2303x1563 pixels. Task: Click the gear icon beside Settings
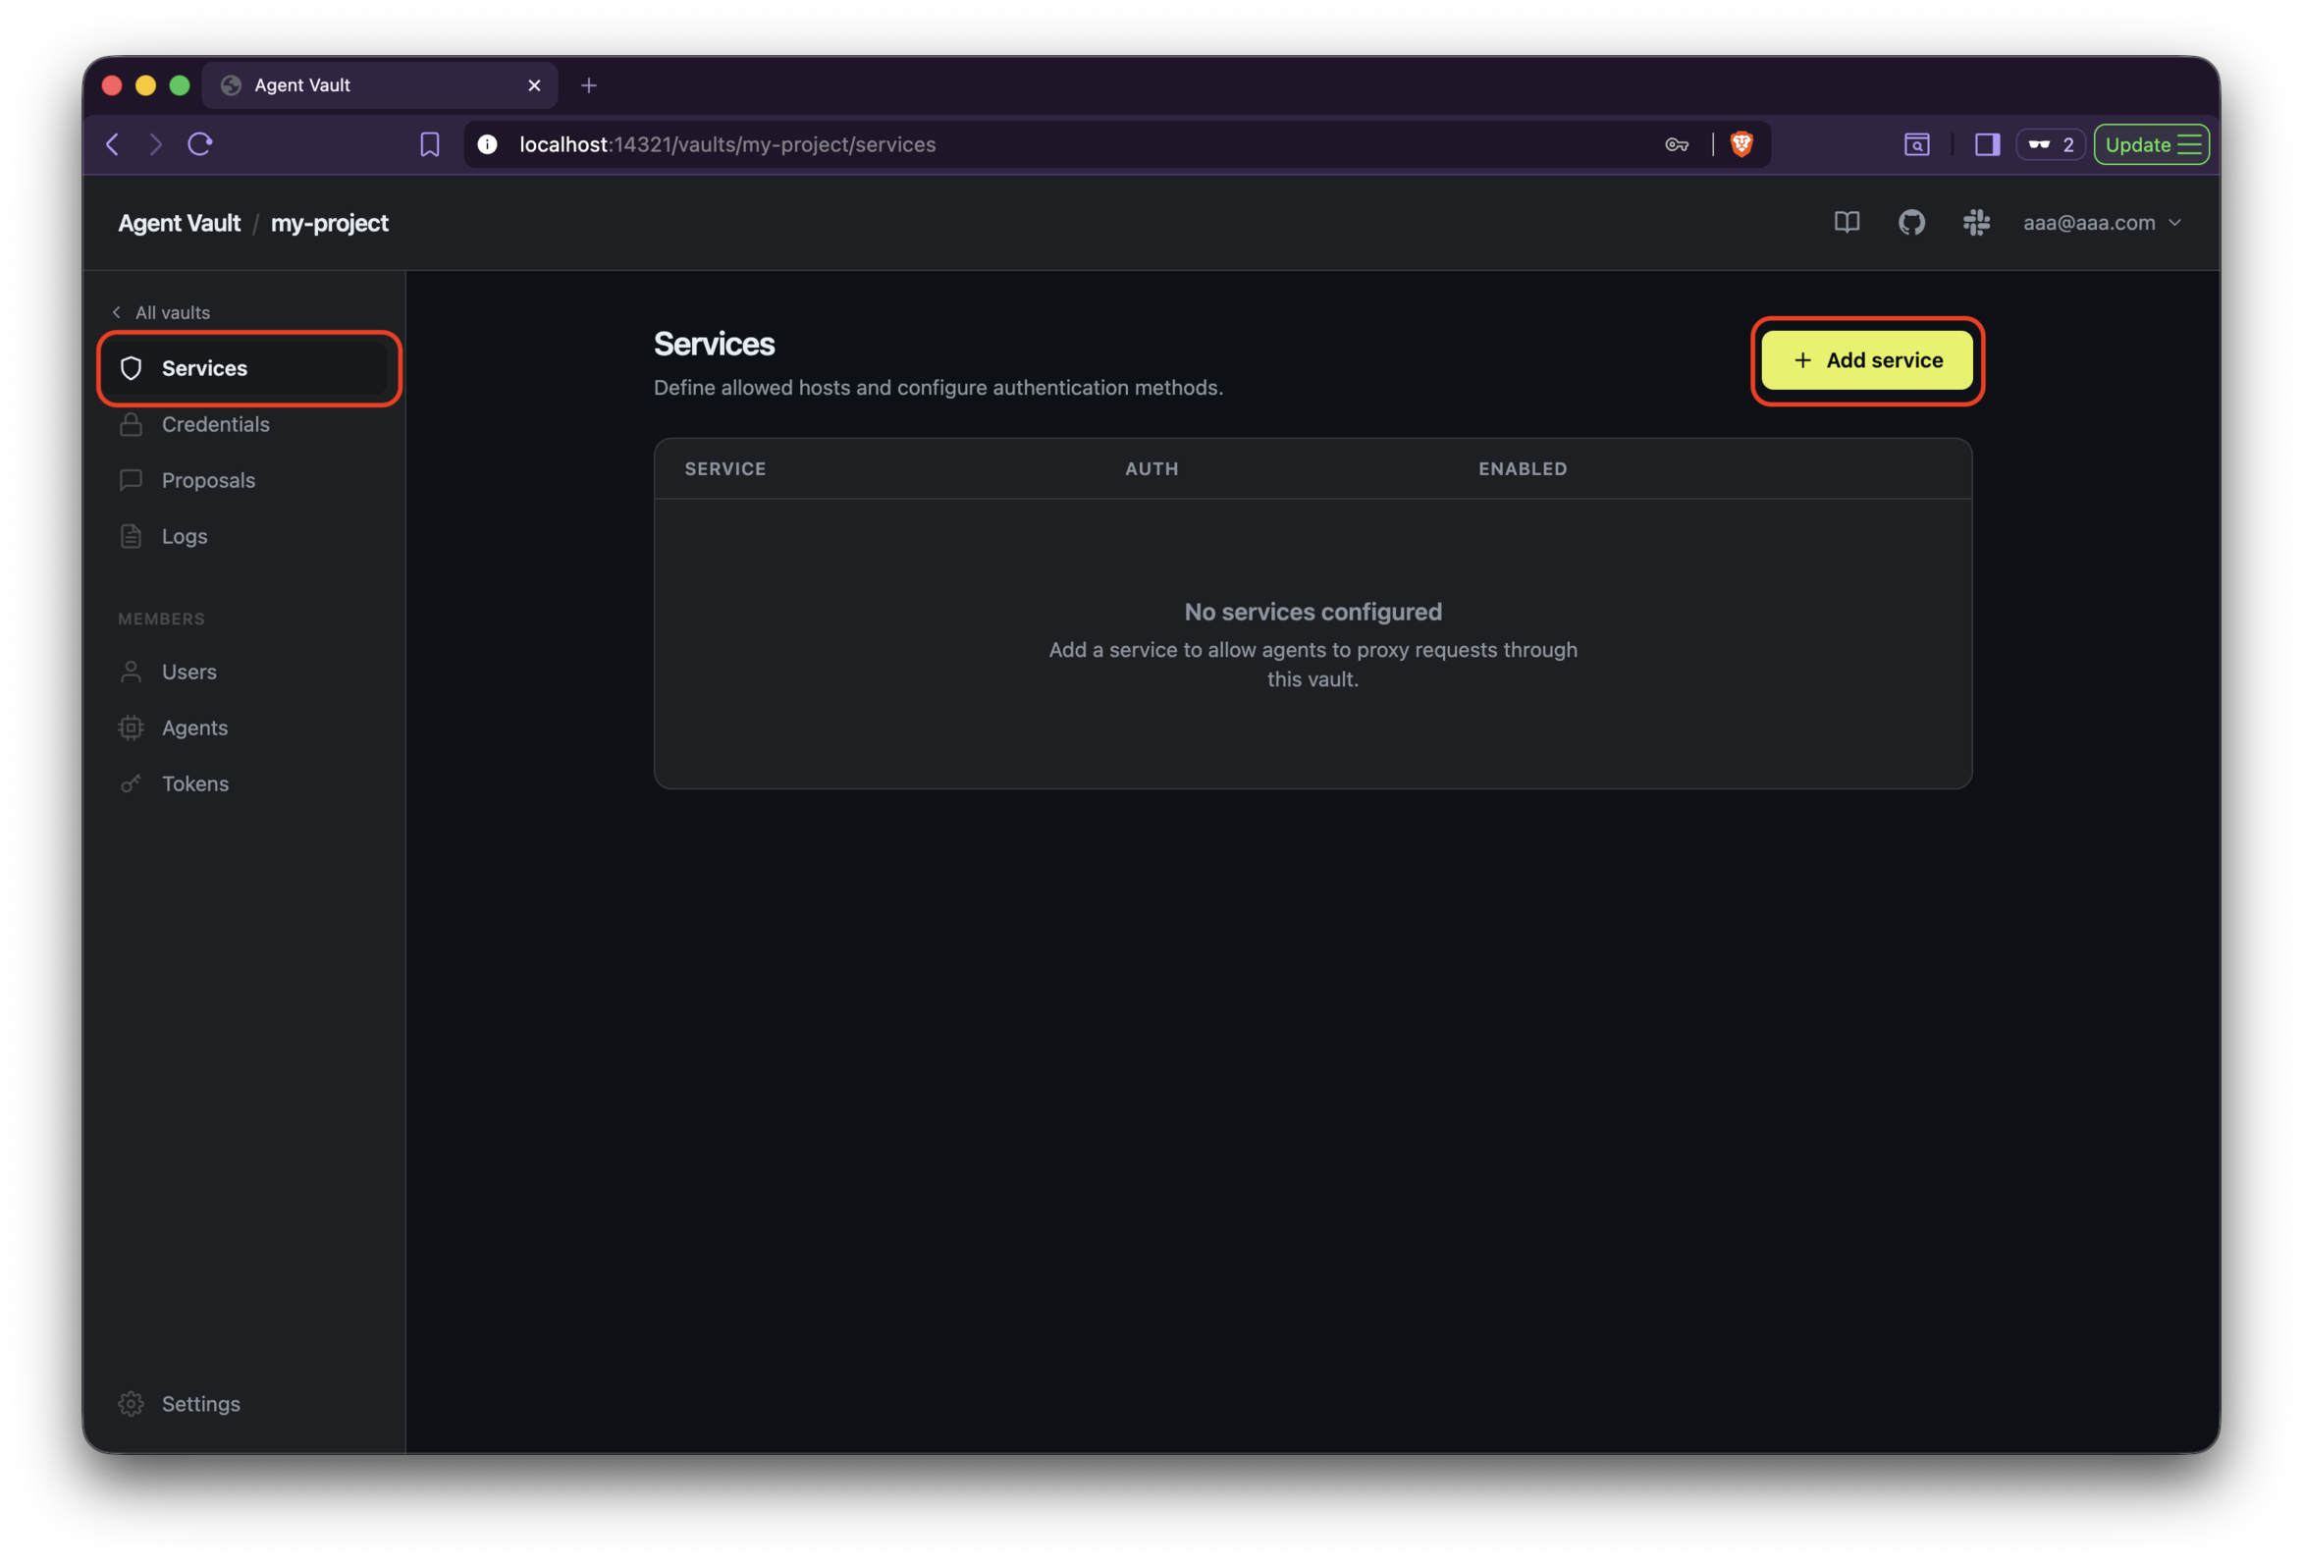131,1403
